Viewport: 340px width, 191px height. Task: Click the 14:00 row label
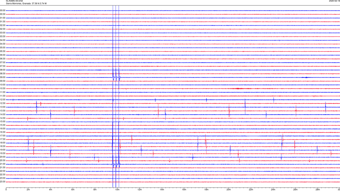click(x=2, y=115)
